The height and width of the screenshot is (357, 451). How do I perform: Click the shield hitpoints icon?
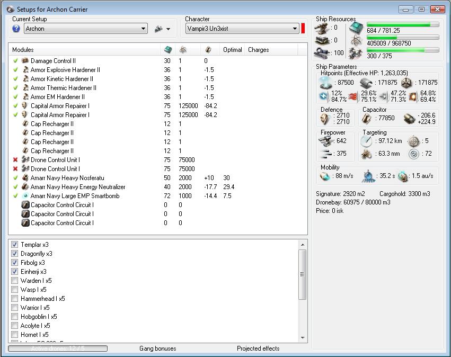tap(325, 83)
